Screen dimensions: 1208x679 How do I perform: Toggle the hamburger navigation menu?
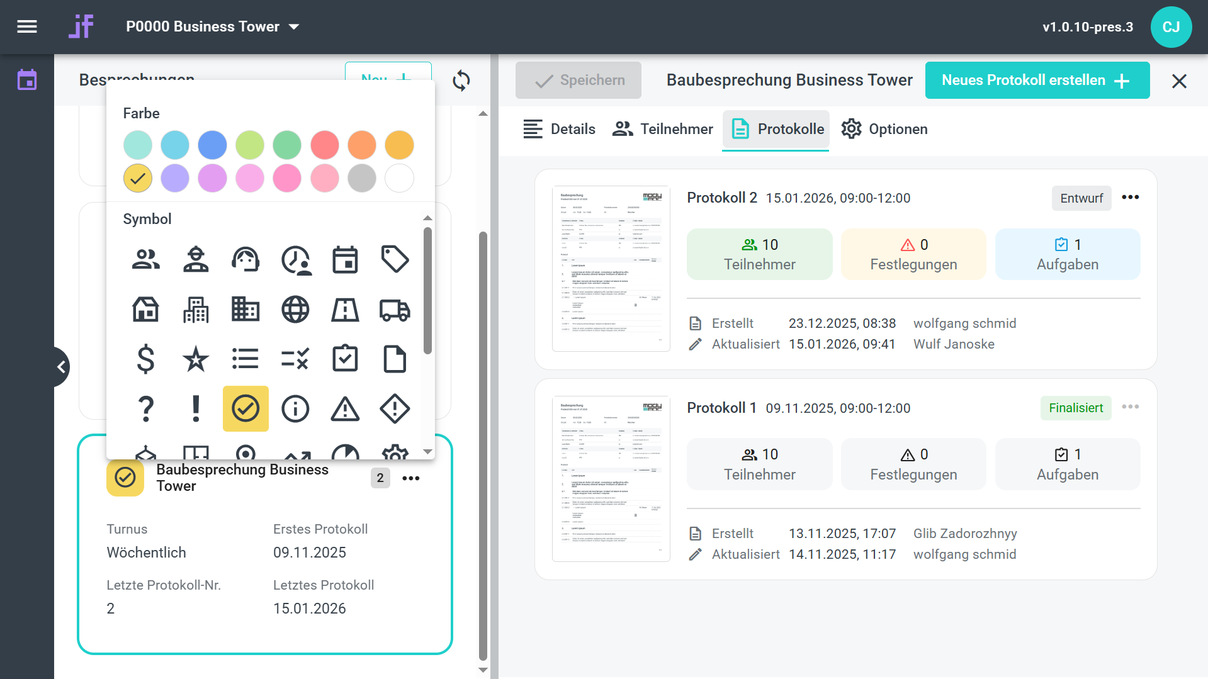[x=27, y=26]
